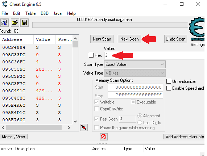
Task: Click the scan progress bar
Action: coord(110,25)
